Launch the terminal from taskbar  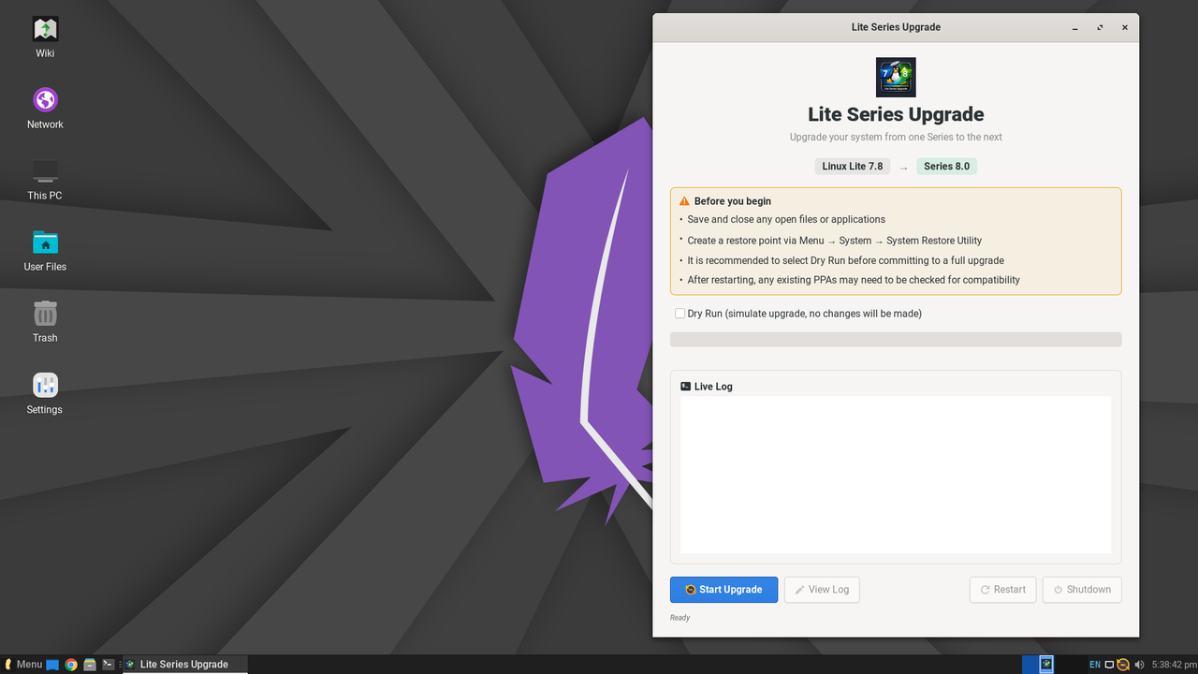click(109, 665)
